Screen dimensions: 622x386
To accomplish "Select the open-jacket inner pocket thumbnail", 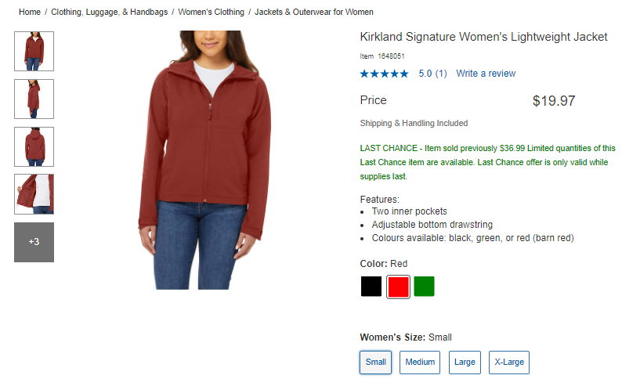I will tap(34, 194).
